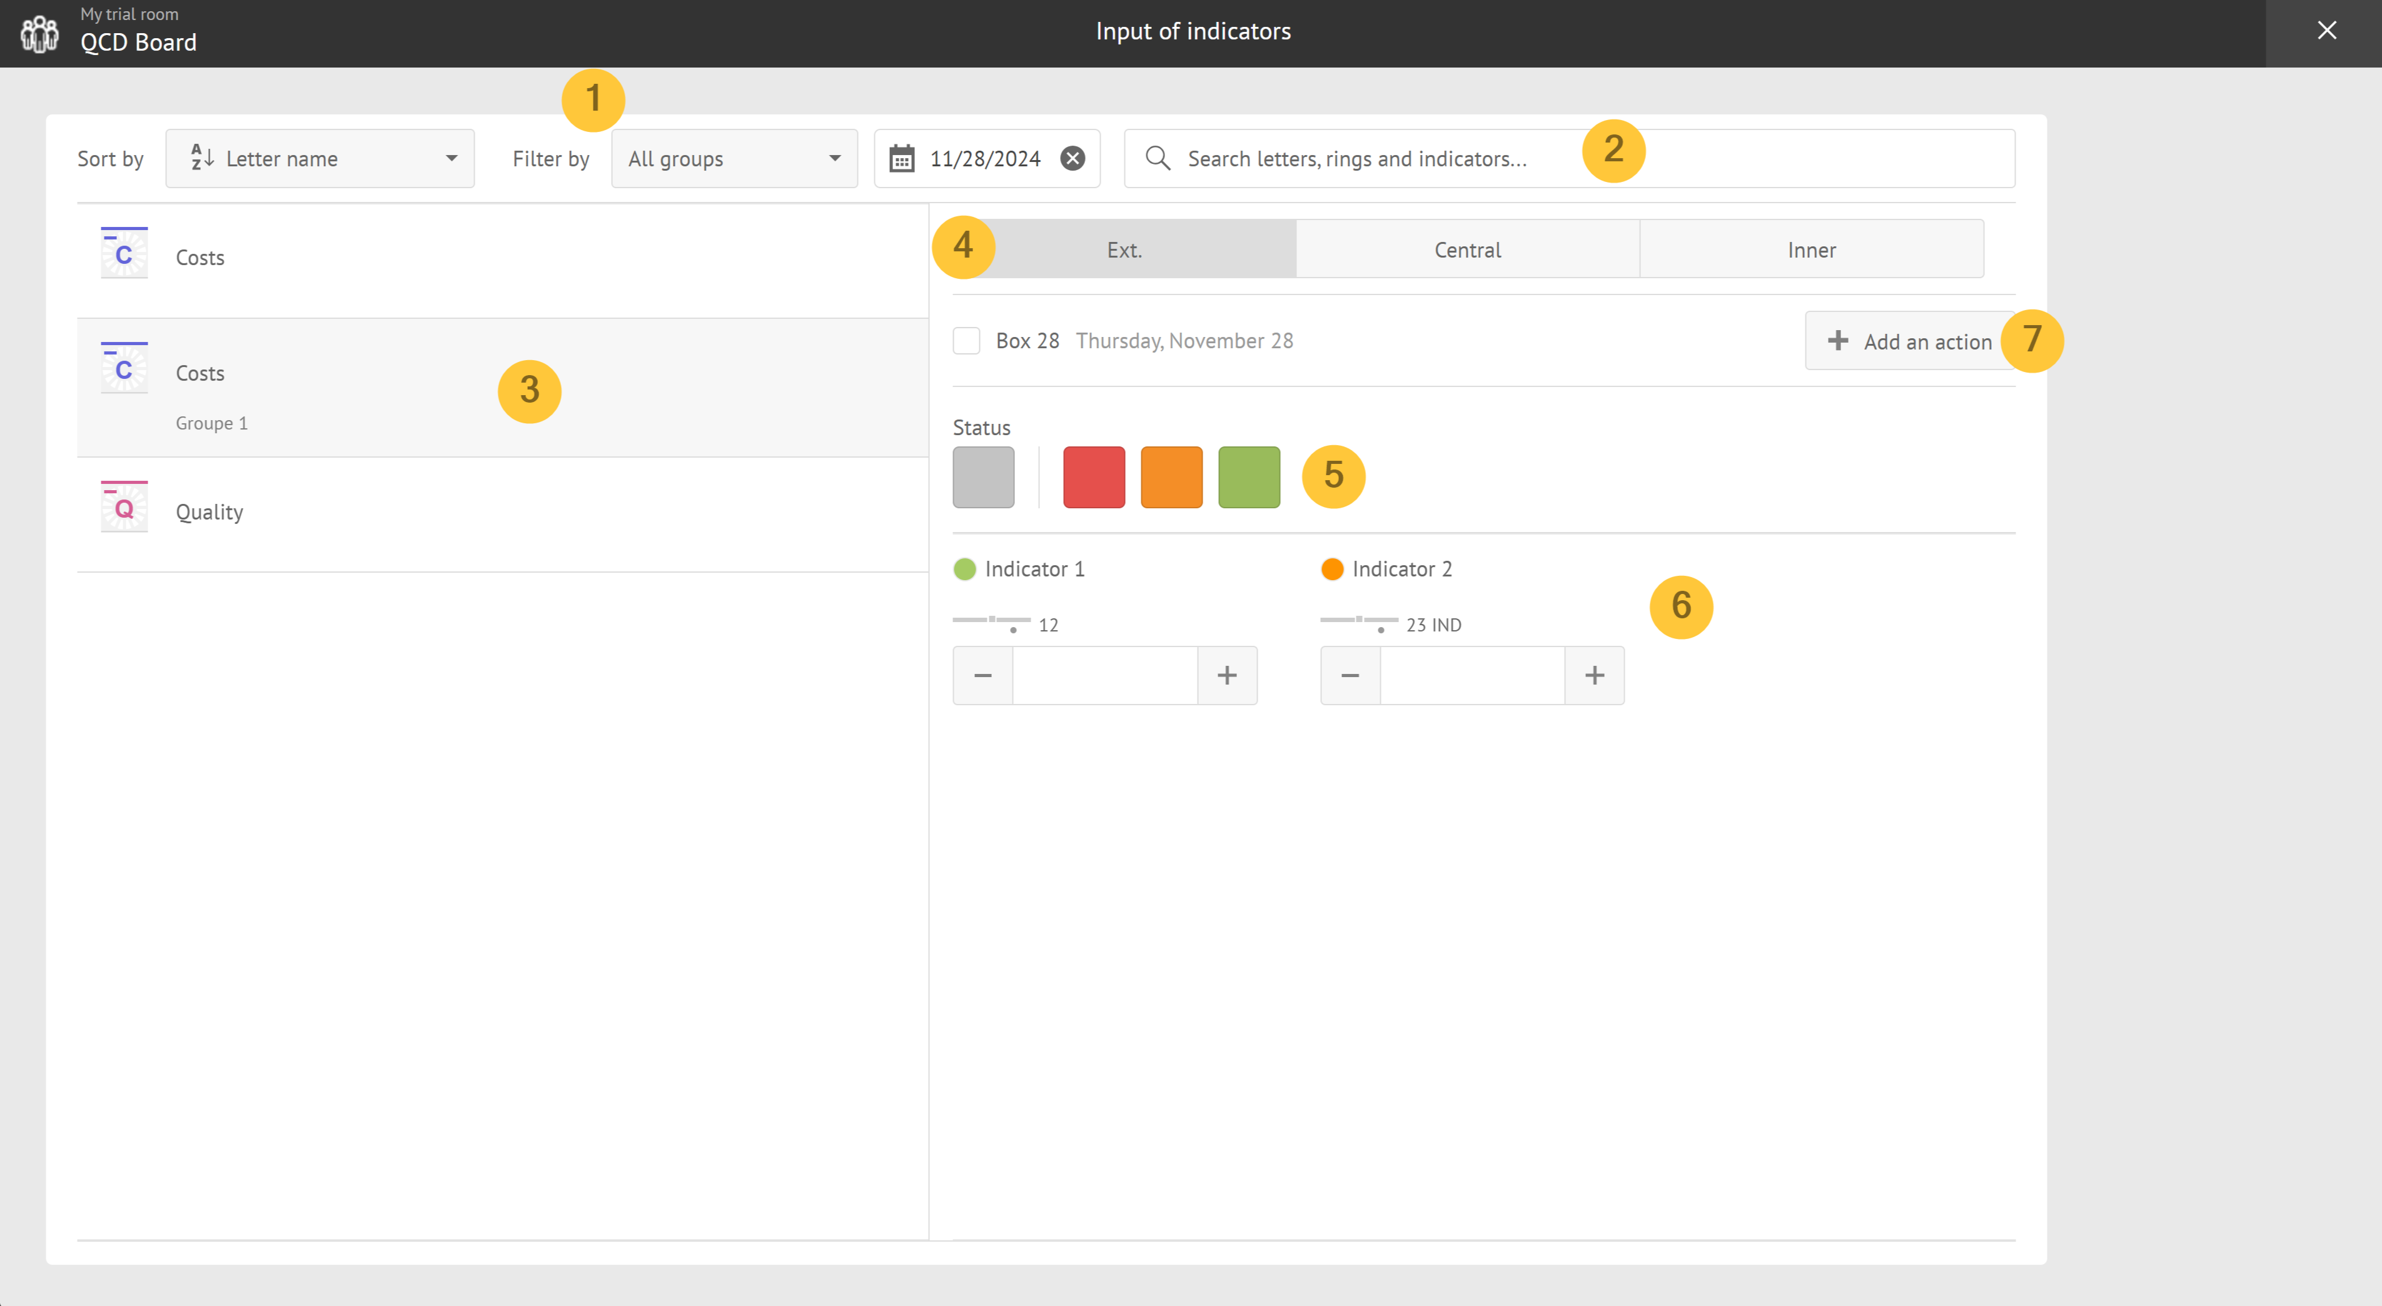Switch to the Central ring tab
2382x1306 pixels.
[x=1468, y=249]
